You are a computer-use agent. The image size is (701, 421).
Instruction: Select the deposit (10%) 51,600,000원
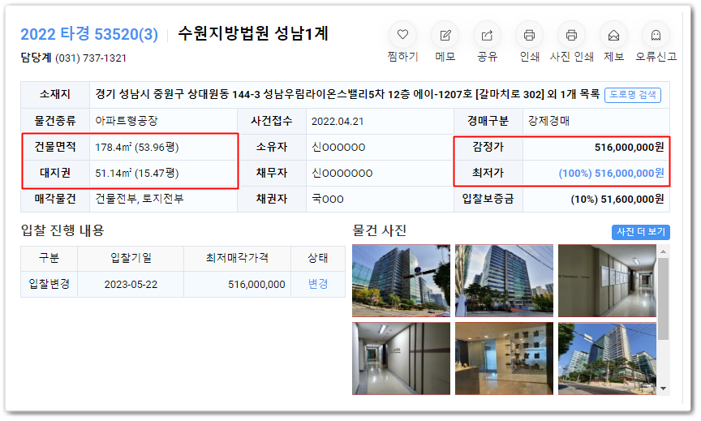tap(617, 199)
